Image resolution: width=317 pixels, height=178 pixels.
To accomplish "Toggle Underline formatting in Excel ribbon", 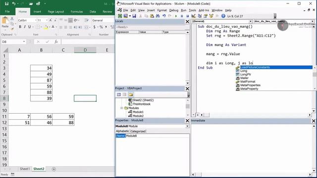I will point(30,27).
